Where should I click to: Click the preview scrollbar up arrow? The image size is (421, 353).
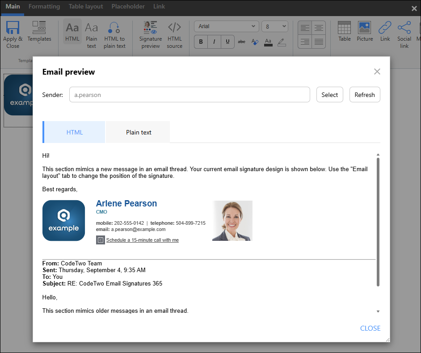tap(378, 155)
